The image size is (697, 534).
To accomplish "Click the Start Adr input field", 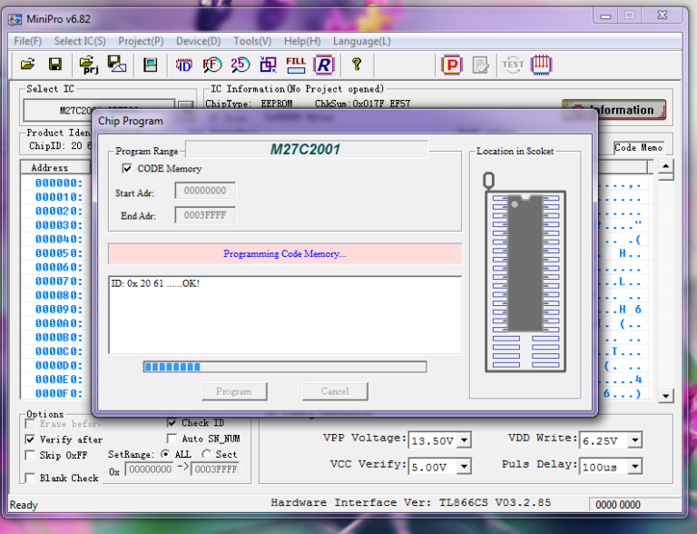I will coord(205,191).
